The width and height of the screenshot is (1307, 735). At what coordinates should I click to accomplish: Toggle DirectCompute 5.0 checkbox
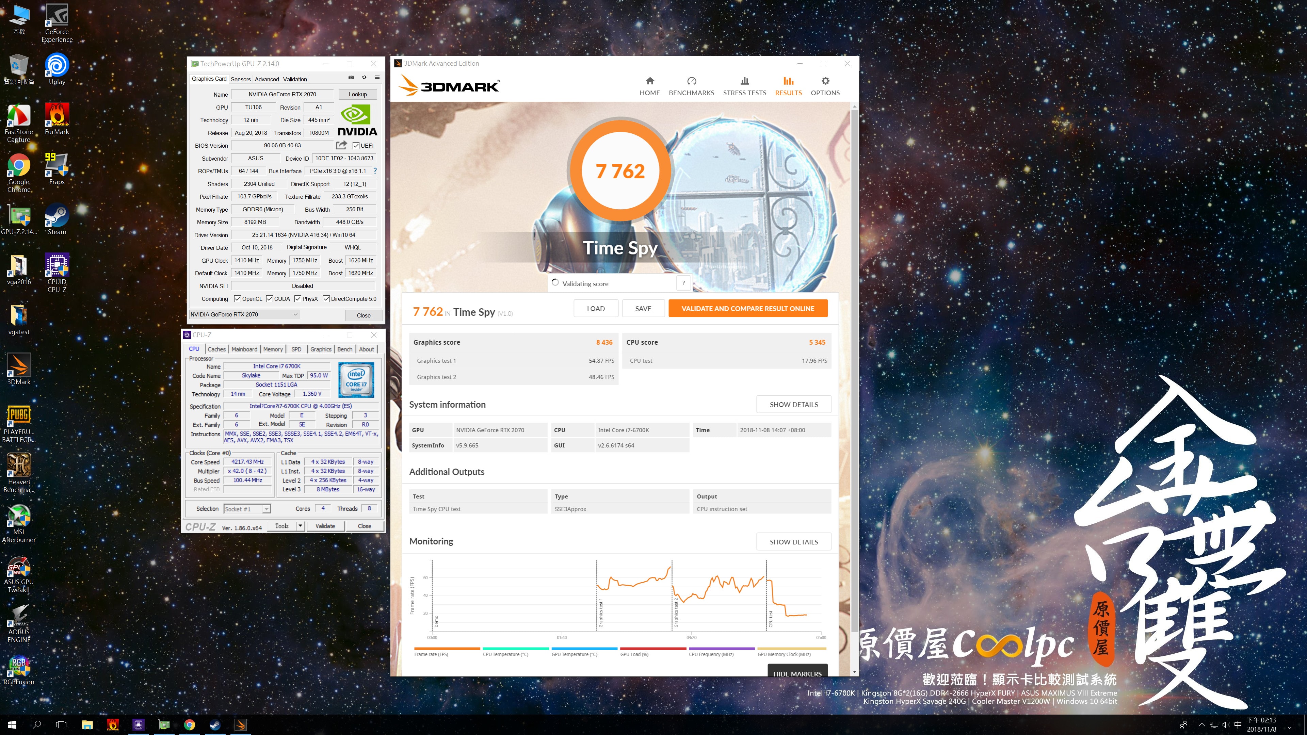pos(326,299)
